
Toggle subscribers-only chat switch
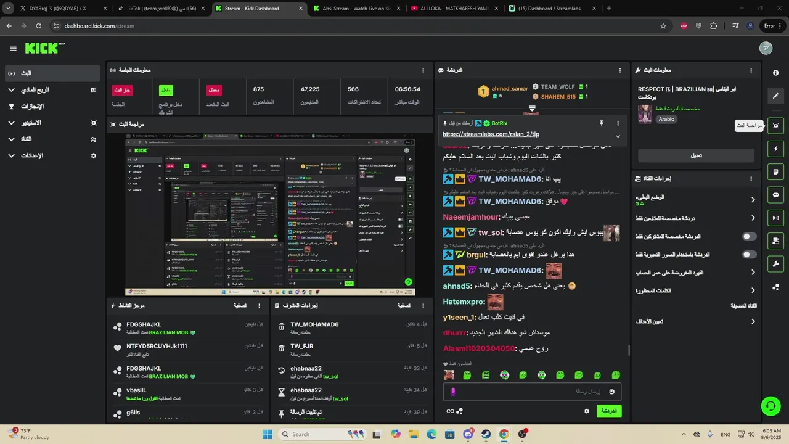tap(749, 236)
